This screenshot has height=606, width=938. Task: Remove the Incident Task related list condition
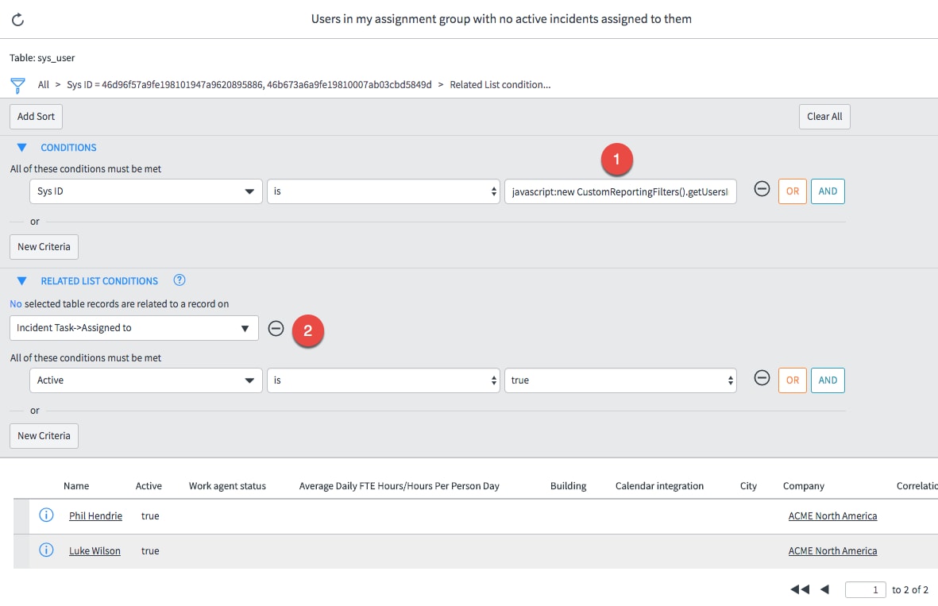tap(276, 328)
